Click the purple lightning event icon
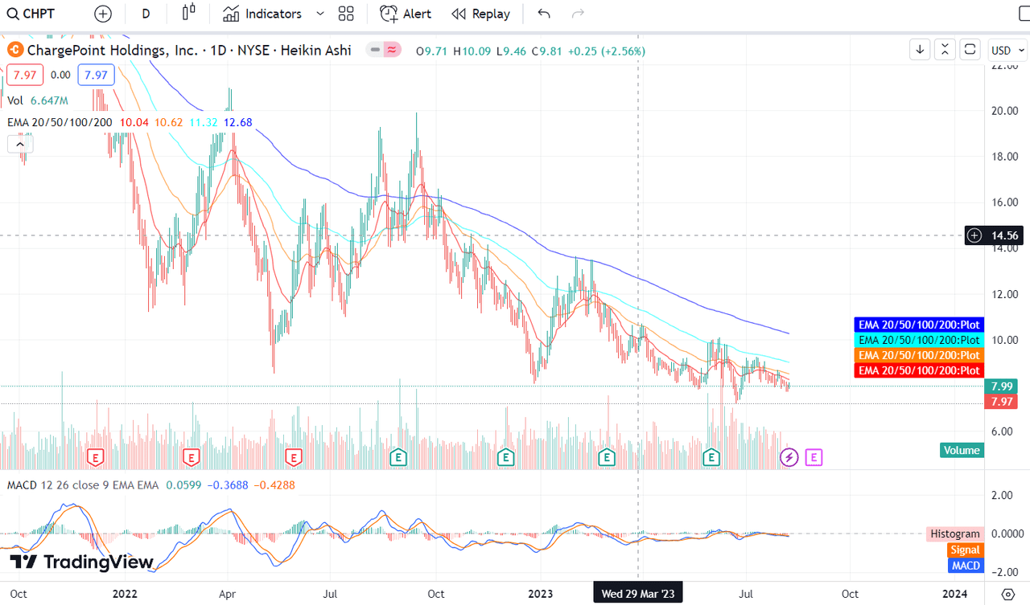The image size is (1030, 605). pos(789,458)
